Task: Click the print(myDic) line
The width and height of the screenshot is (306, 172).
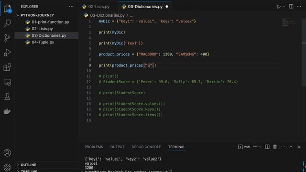Action: [x=112, y=32]
